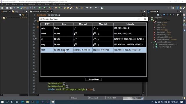Select the float row in table
Screen dimensions: 186x104
94,50
